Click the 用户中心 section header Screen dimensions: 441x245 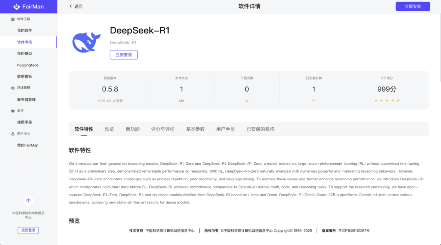point(23,134)
